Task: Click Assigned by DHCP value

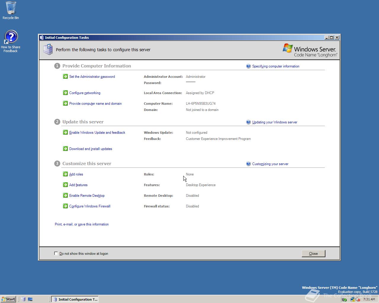Action: pos(200,93)
